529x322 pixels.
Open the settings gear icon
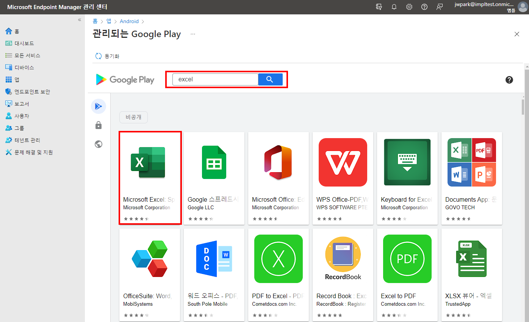409,7
